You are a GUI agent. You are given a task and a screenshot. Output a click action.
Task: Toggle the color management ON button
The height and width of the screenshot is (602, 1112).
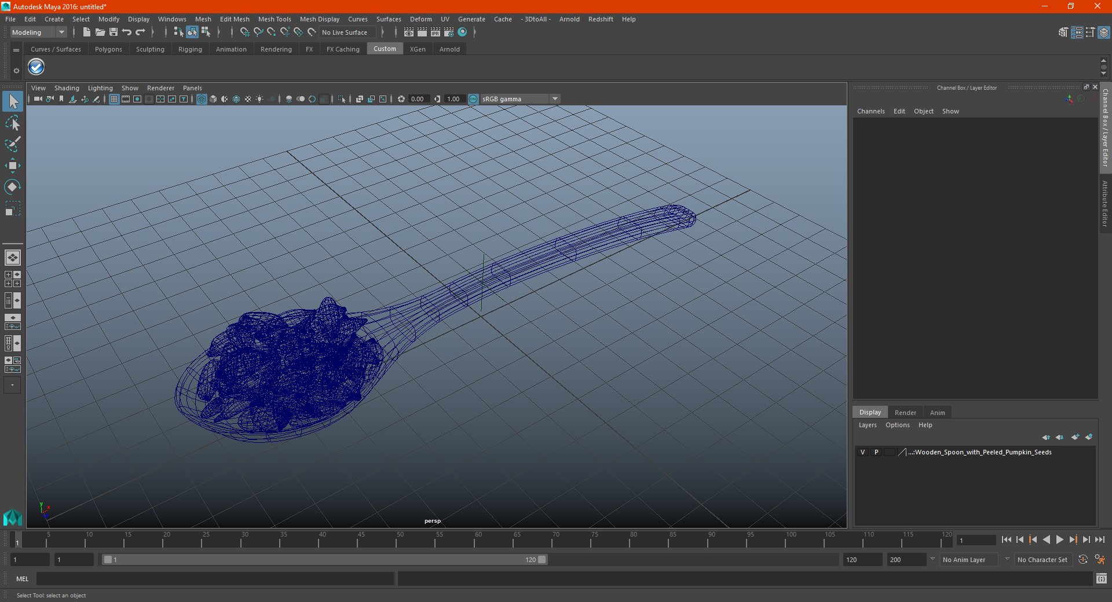click(473, 99)
